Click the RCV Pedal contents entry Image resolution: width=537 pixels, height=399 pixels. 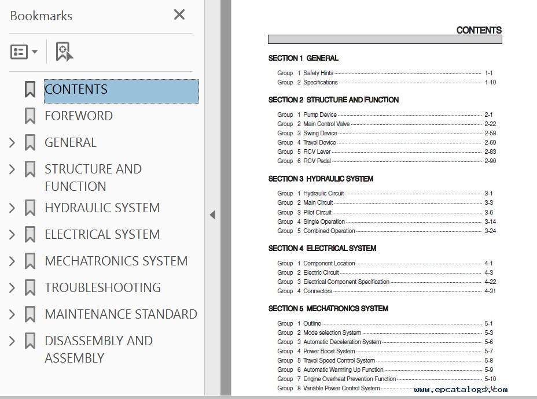[387, 161]
